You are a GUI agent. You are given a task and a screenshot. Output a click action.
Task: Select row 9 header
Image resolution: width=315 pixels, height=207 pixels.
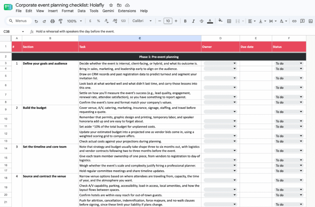point(6,110)
